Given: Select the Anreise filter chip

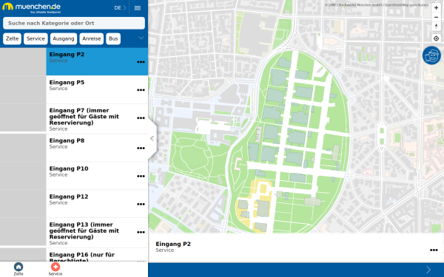Looking at the screenshot, I should (x=92, y=38).
